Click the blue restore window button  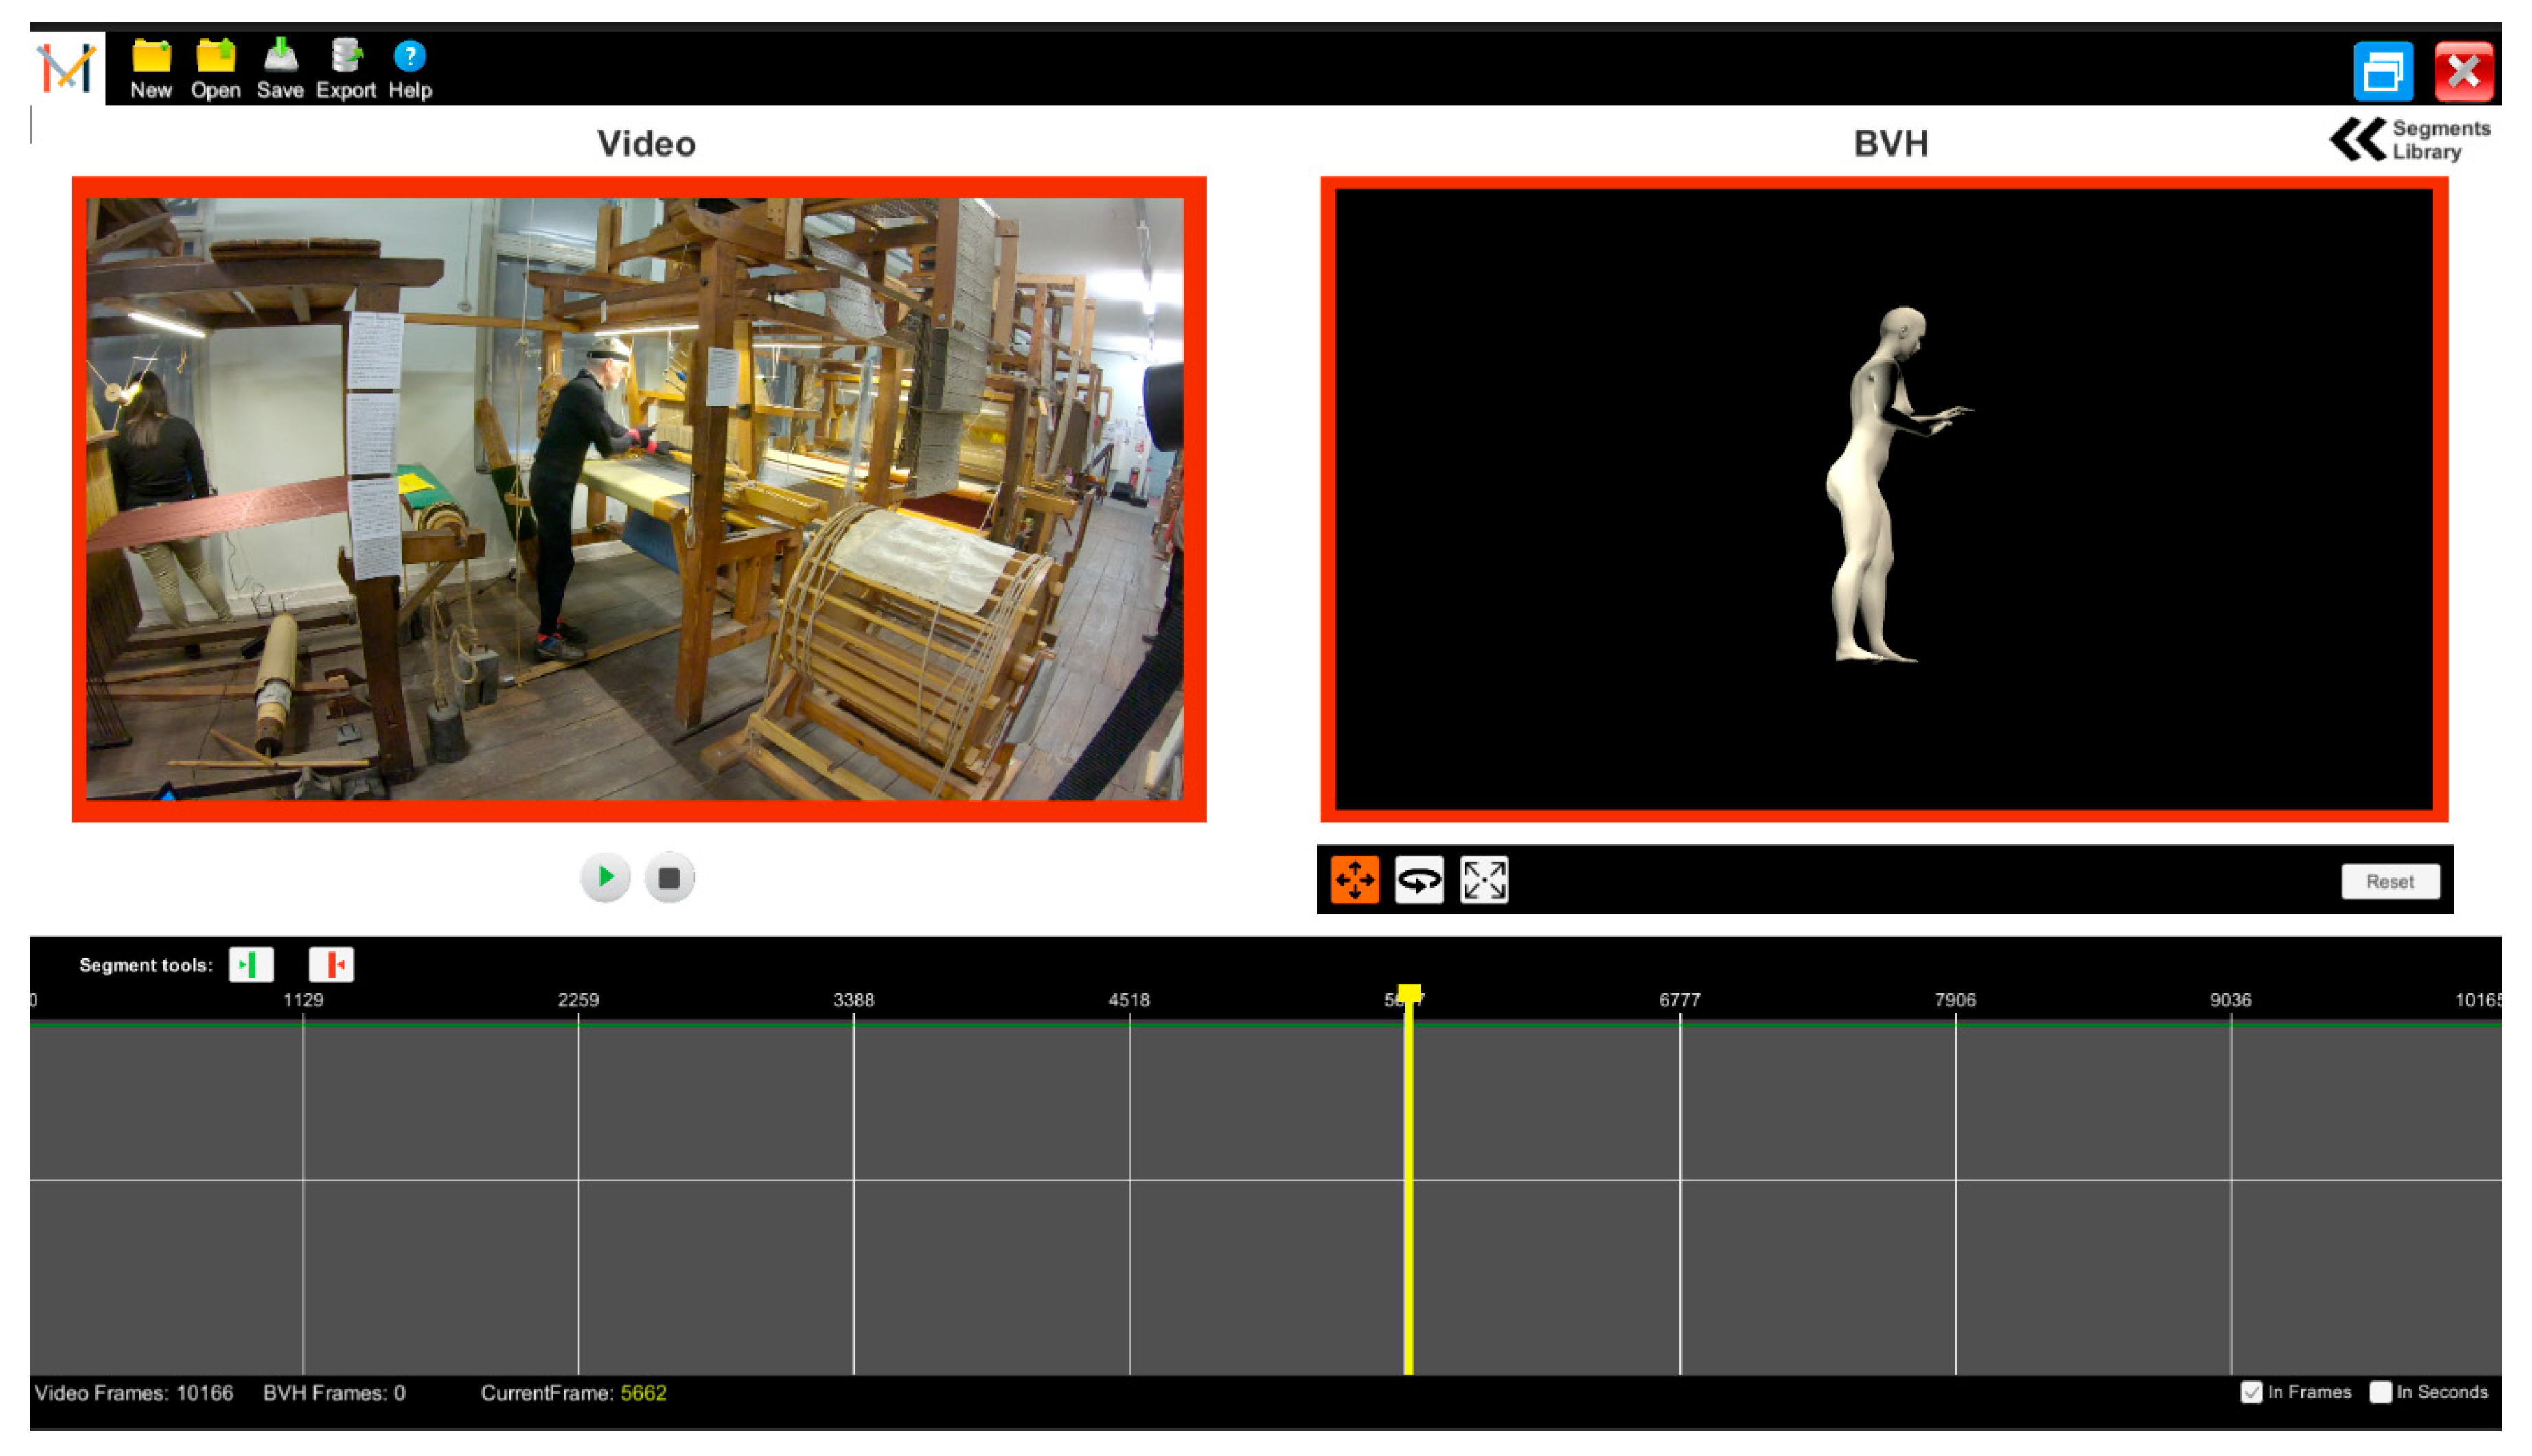tap(2383, 71)
